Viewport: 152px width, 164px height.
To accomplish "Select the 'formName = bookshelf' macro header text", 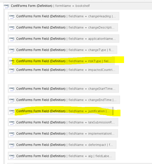I will coord(72,6).
